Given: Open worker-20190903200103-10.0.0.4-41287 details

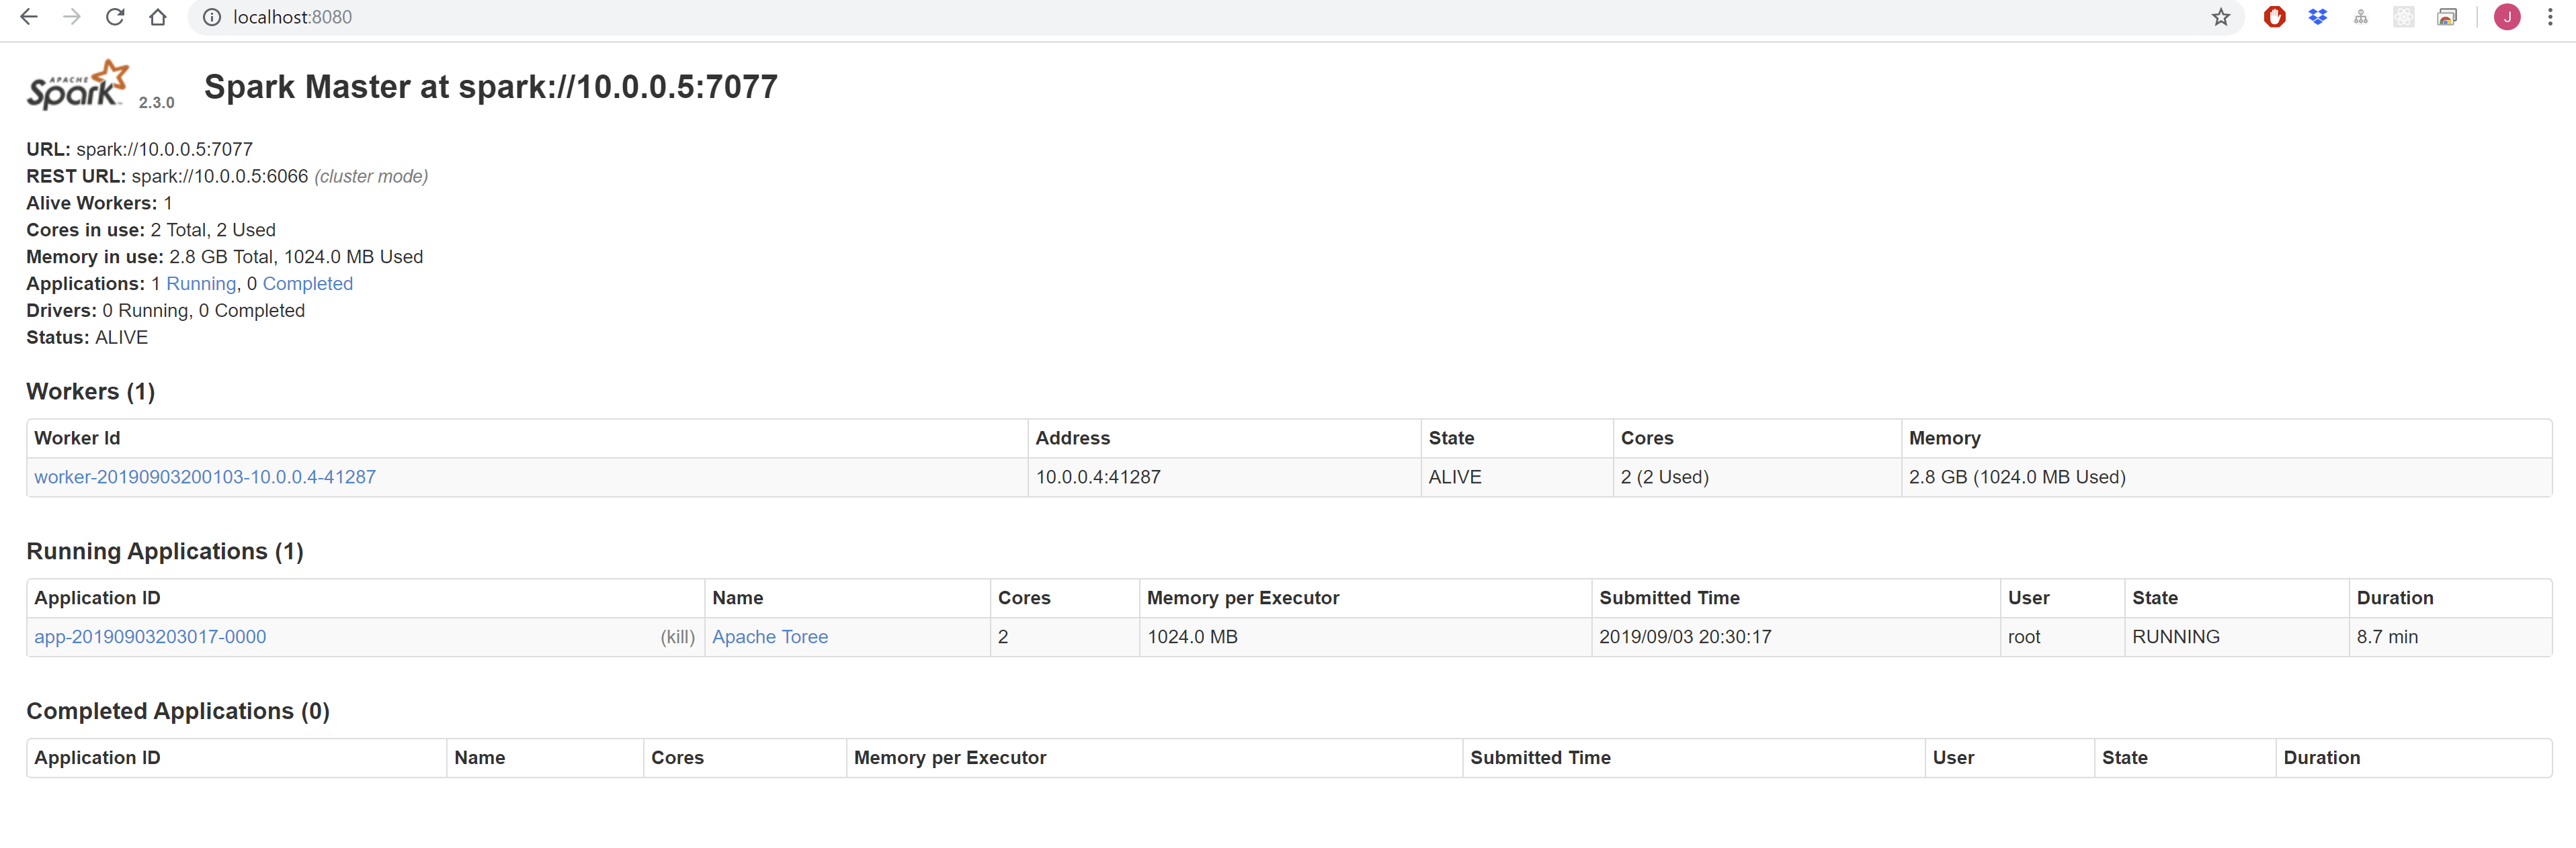Looking at the screenshot, I should pyautogui.click(x=204, y=477).
